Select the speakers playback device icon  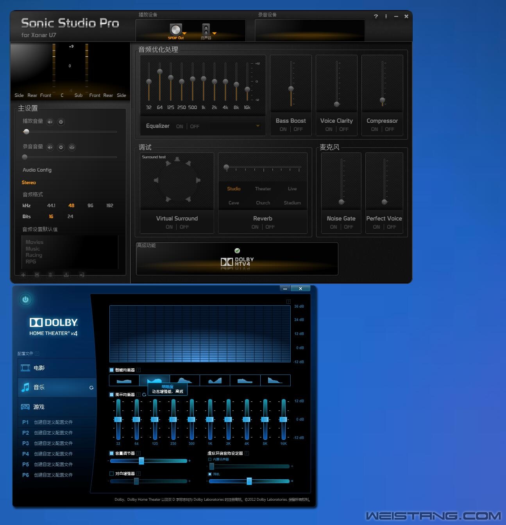[206, 29]
